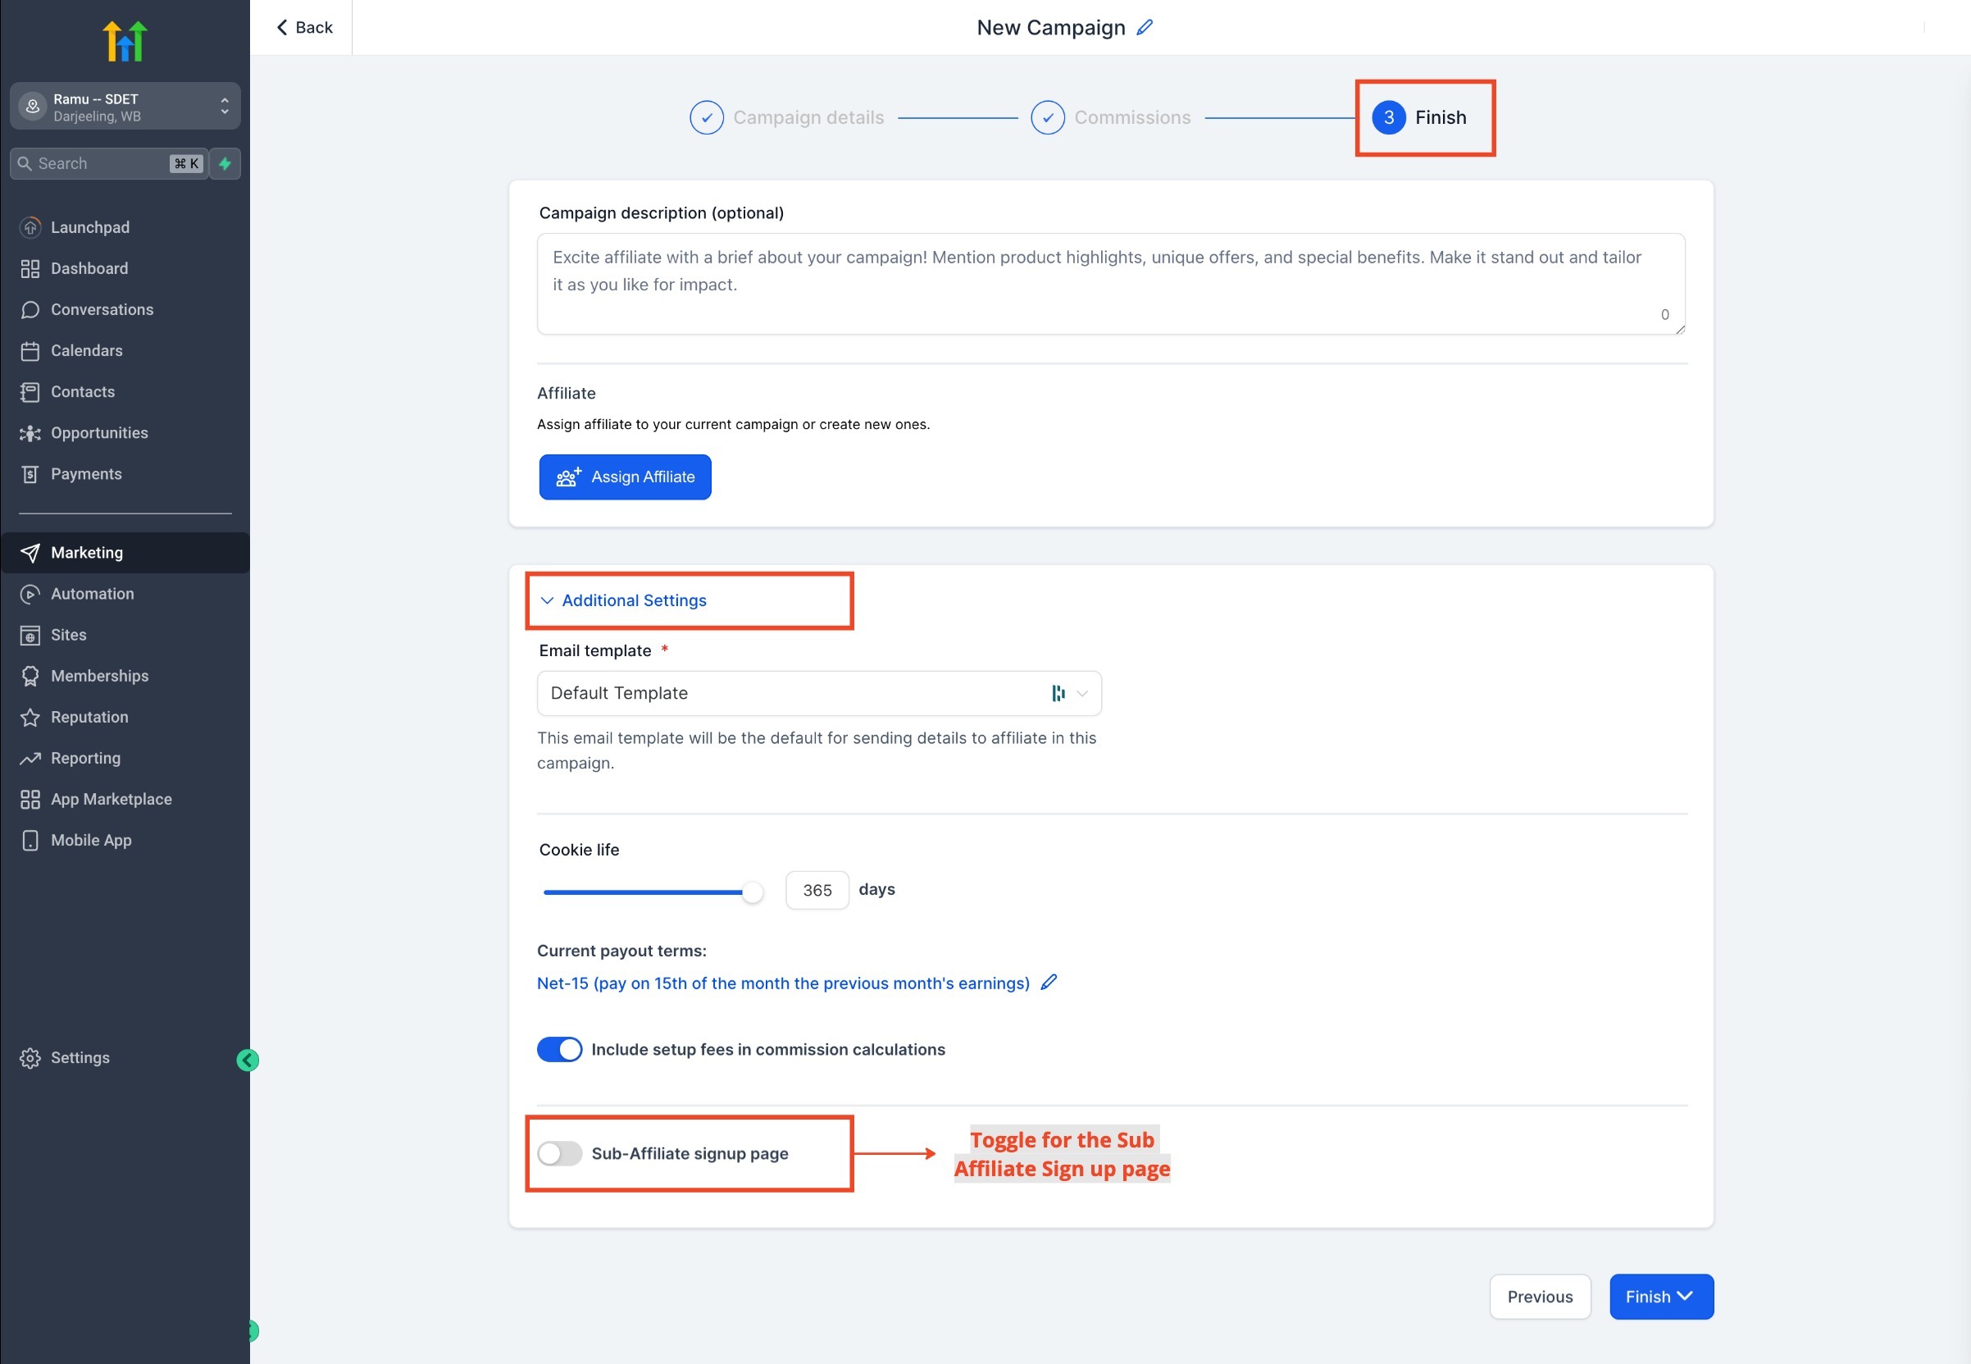Edit payout terms with pencil icon
The height and width of the screenshot is (1364, 1971).
[1049, 983]
